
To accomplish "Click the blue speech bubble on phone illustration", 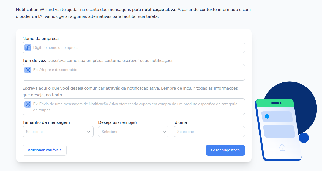I will pyautogui.click(x=267, y=116).
